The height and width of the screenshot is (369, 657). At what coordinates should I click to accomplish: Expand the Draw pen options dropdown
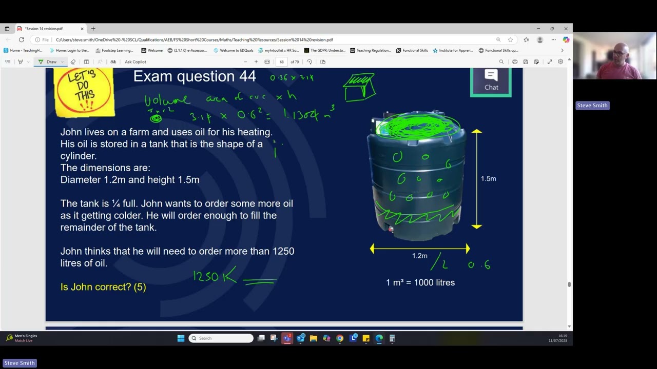[x=62, y=61]
